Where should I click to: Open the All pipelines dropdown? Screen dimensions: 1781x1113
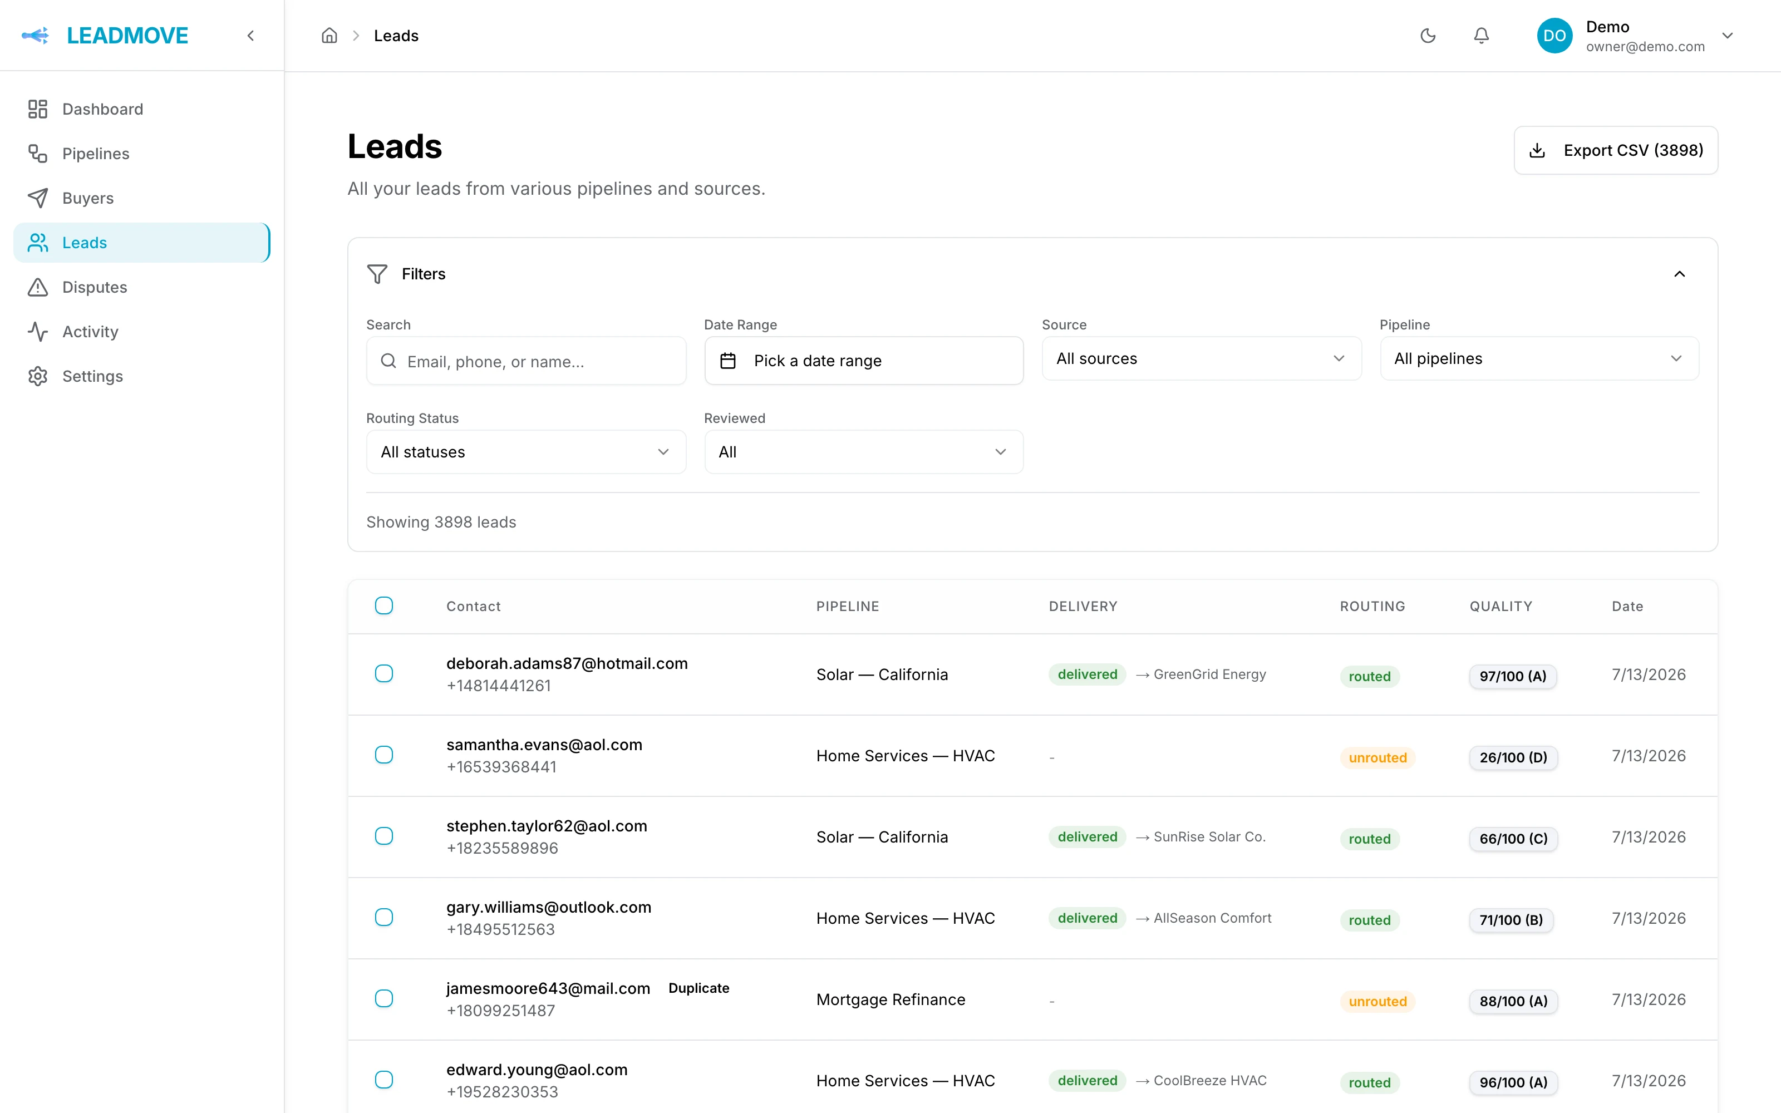tap(1539, 358)
